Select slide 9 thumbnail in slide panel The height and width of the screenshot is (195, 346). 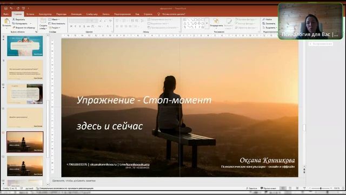click(x=25, y=70)
